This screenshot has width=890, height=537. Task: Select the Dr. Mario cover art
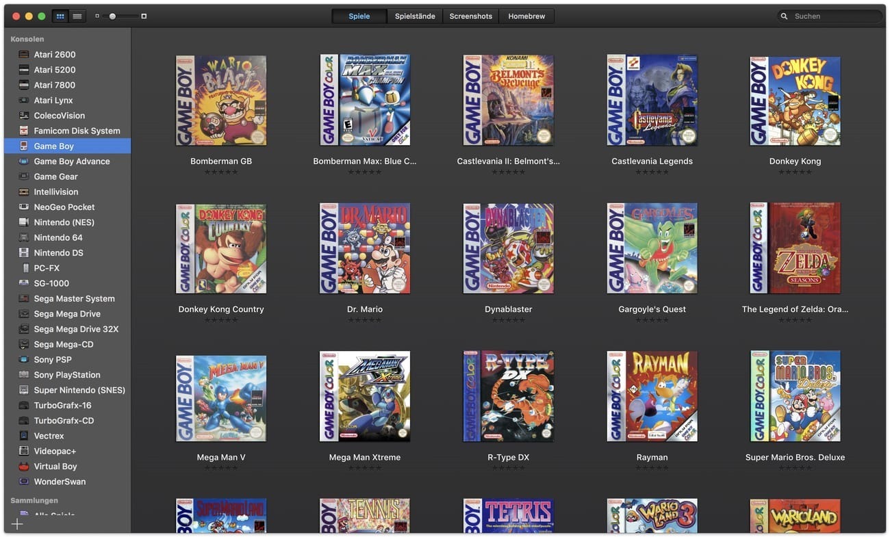[365, 248]
